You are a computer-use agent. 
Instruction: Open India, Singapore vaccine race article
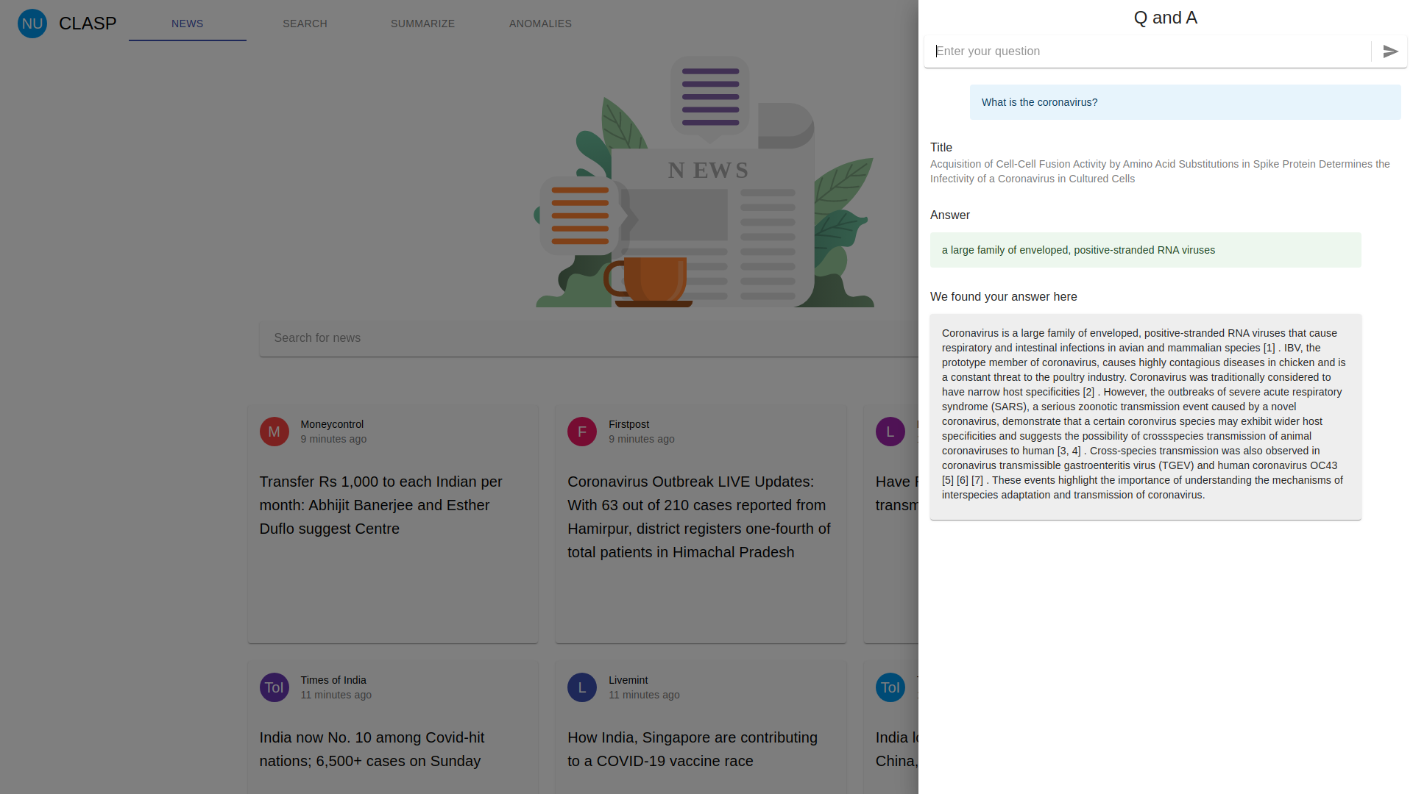click(x=692, y=749)
